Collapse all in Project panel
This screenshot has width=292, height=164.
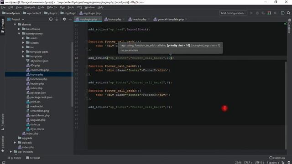pyautogui.click(x=57, y=19)
